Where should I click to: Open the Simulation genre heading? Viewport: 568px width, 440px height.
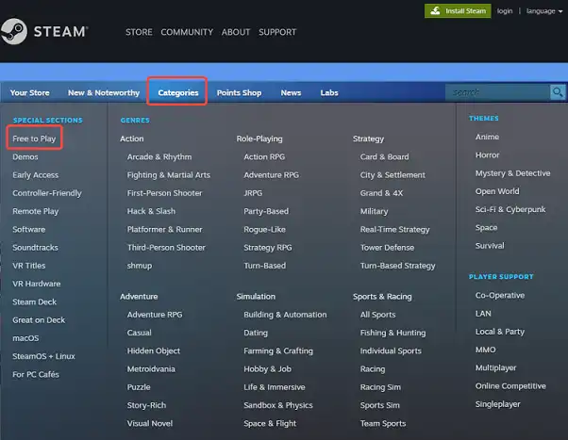pos(256,297)
